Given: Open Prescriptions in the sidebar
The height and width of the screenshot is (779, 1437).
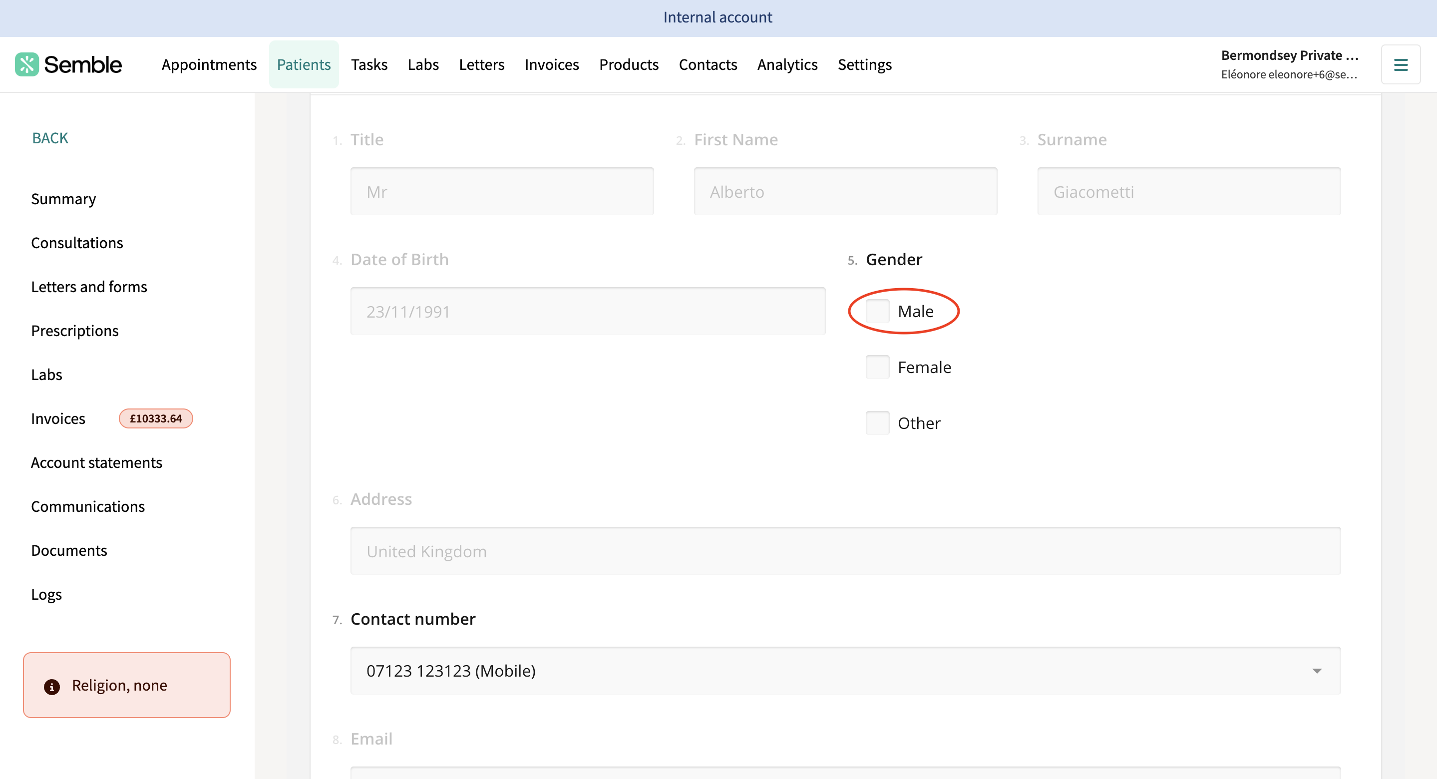Looking at the screenshot, I should point(75,331).
